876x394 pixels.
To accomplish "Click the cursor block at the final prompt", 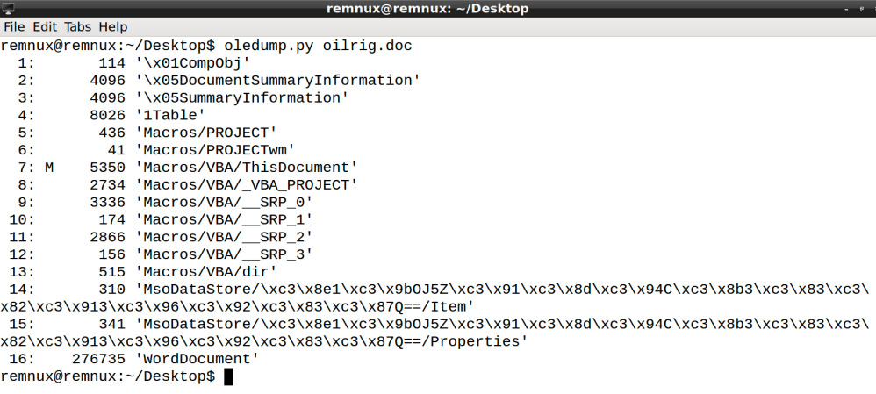I will (229, 376).
